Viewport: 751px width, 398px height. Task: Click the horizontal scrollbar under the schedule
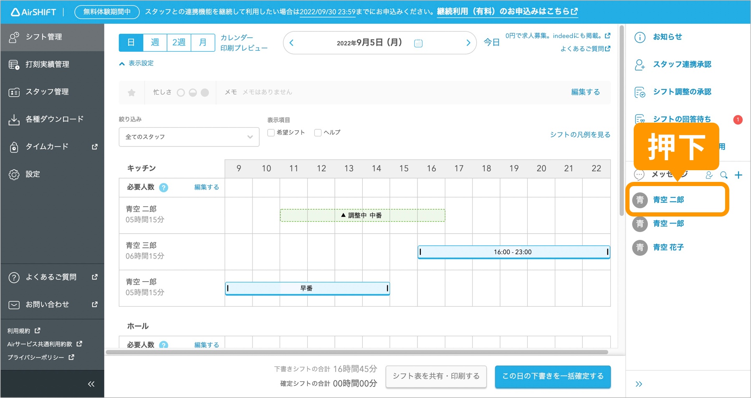coord(357,352)
